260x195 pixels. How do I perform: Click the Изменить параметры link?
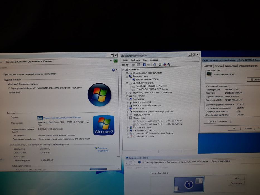point(103,149)
